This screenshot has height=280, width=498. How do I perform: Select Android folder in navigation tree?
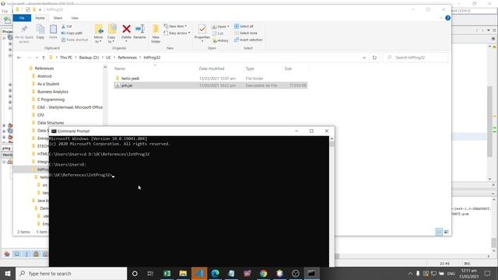44,76
